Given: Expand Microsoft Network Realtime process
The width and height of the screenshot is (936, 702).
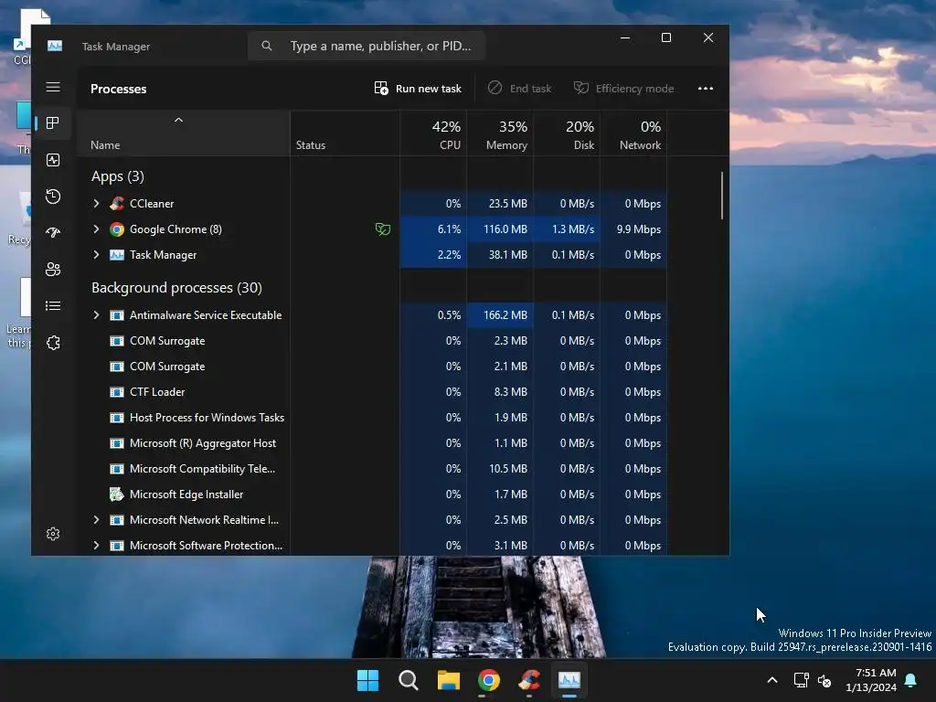Looking at the screenshot, I should coord(96,520).
